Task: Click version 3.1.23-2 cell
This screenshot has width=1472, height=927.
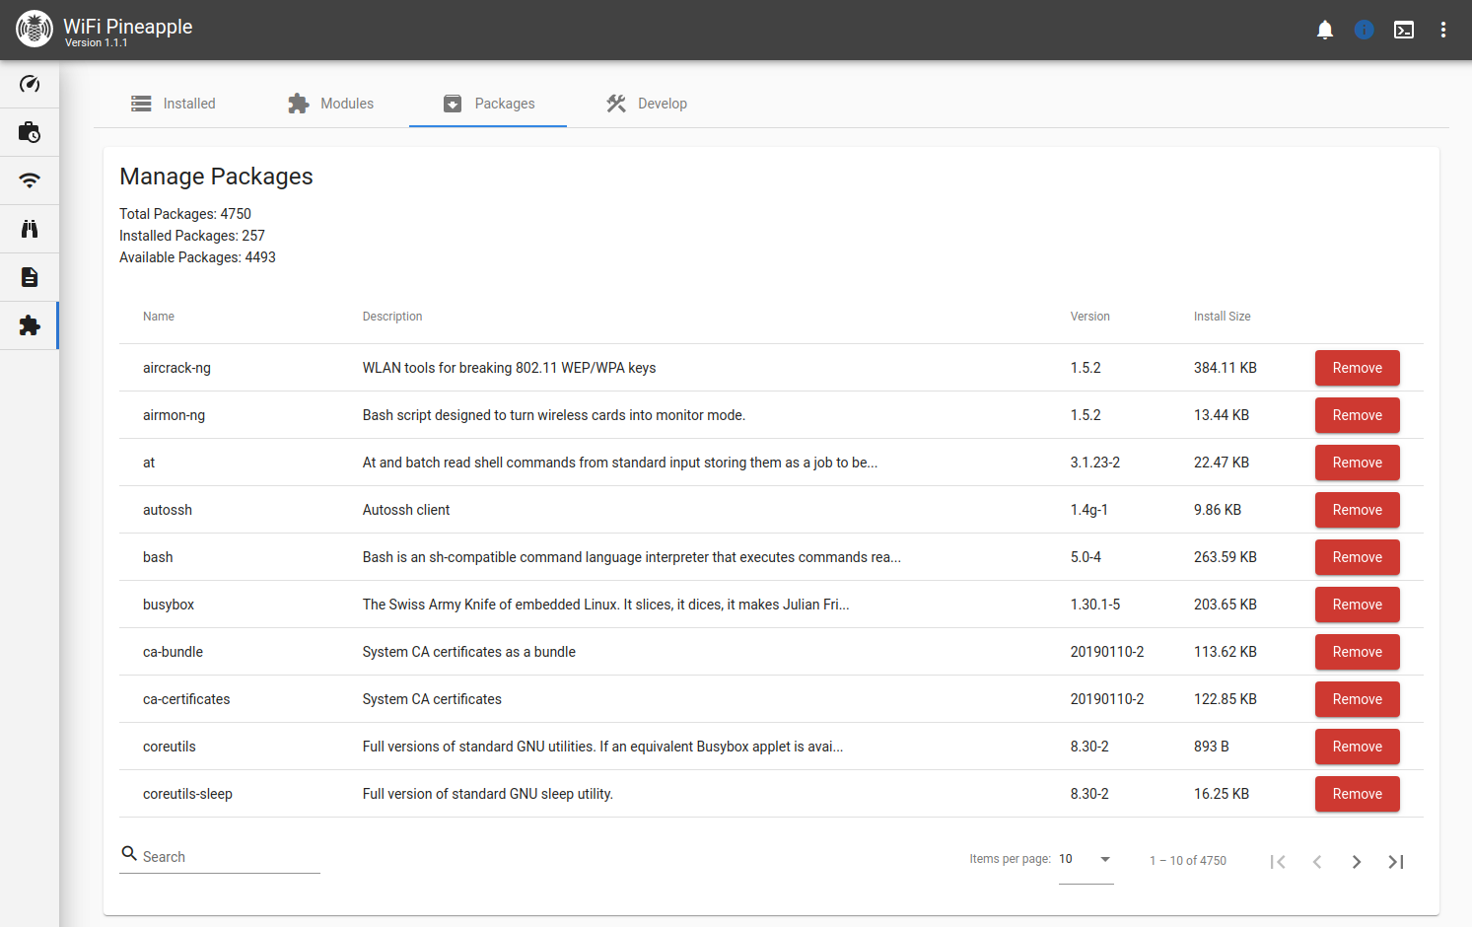Action: (1095, 463)
